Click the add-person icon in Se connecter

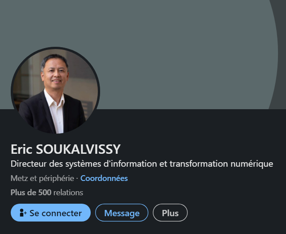pyautogui.click(x=23, y=213)
